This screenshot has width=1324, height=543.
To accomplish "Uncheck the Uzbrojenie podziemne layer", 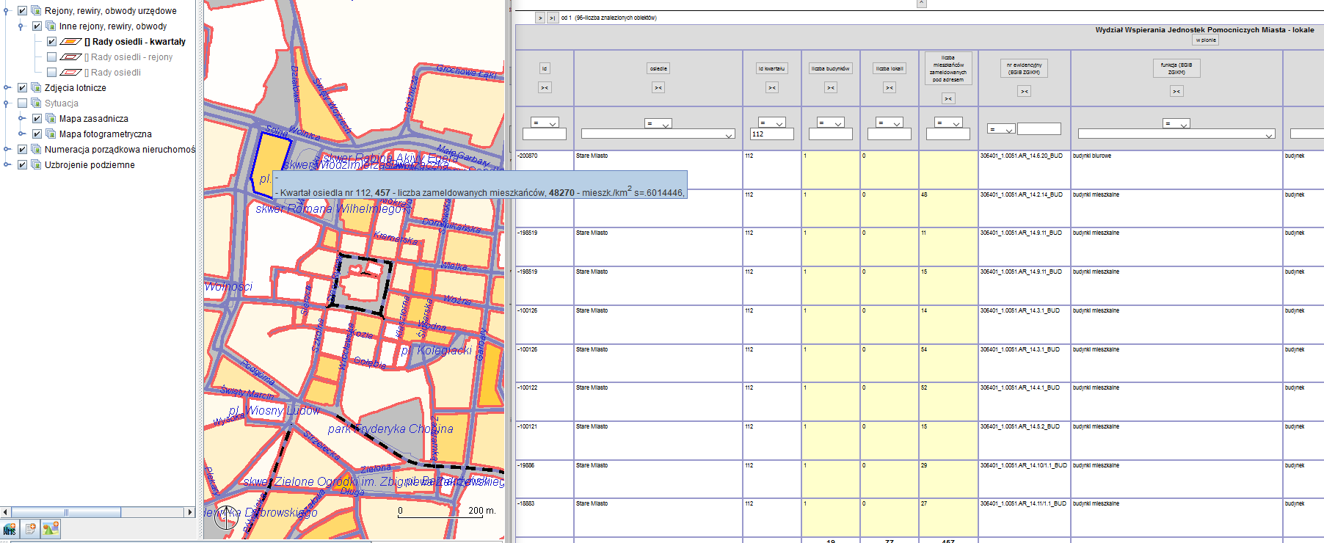I will click(22, 165).
